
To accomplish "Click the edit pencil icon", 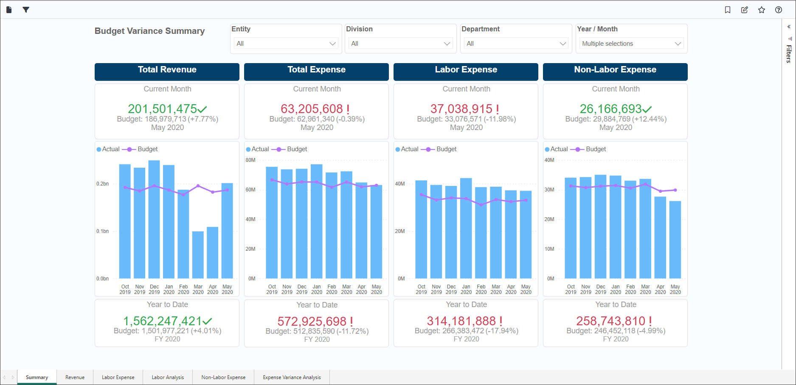I will click(745, 10).
